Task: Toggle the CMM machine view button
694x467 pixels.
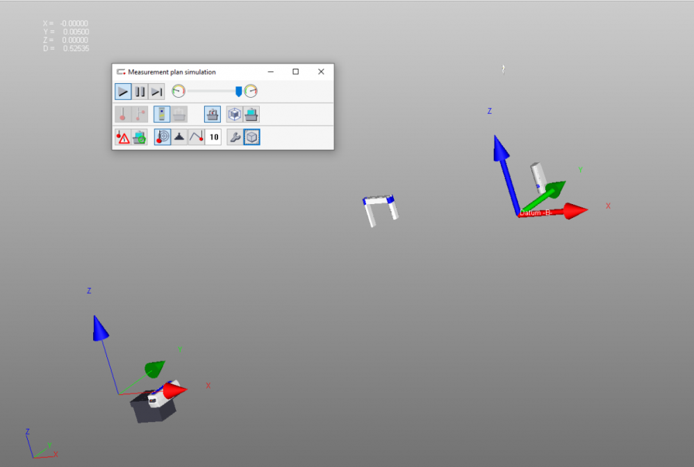Action: [x=213, y=114]
